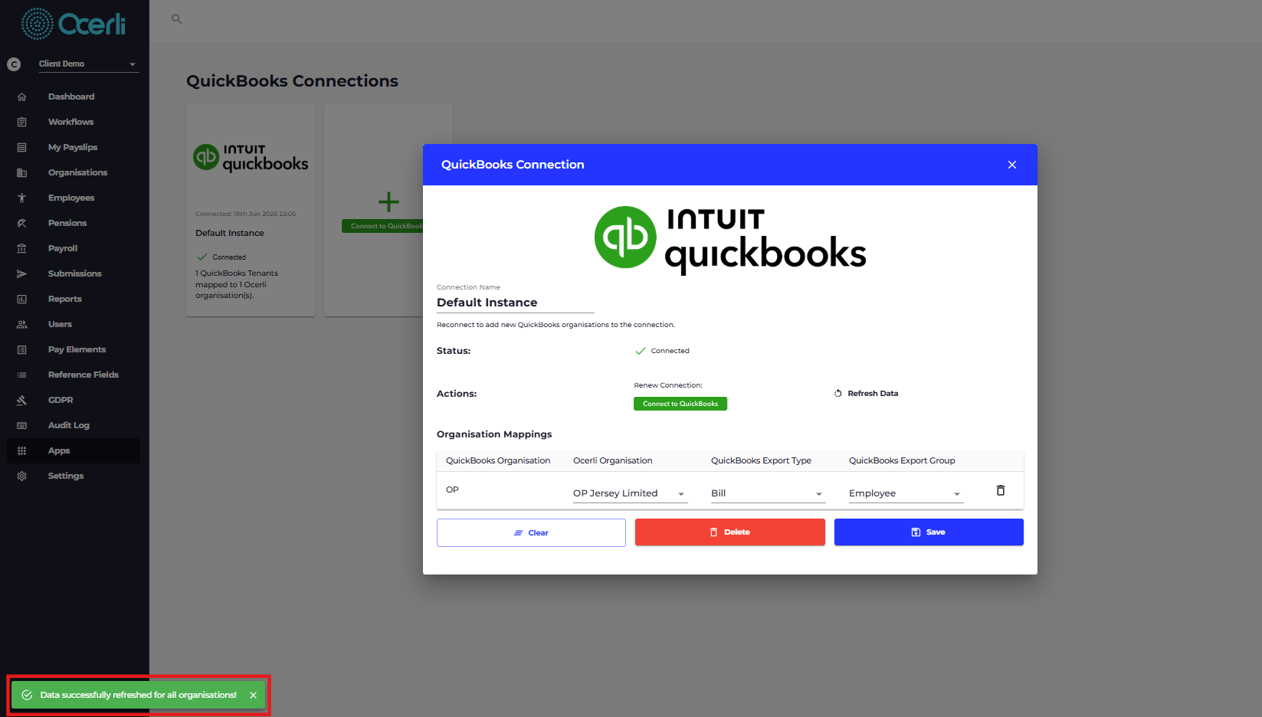The width and height of the screenshot is (1262, 717).
Task: Click the Ocerli logo in sidebar
Action: coord(74,25)
